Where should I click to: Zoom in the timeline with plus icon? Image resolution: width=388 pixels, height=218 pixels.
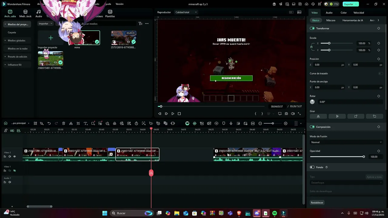click(x=286, y=124)
